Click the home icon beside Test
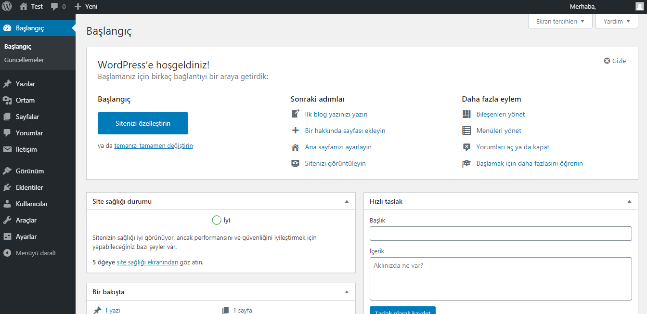 [x=24, y=7]
